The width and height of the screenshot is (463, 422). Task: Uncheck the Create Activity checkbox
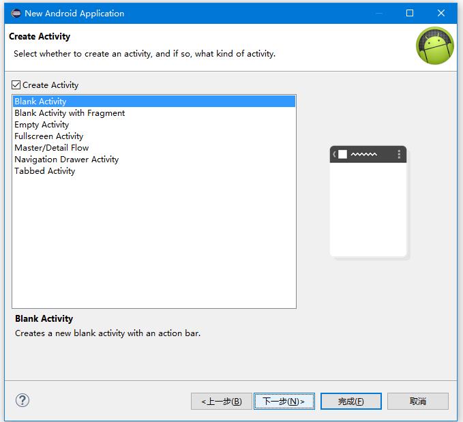[16, 85]
